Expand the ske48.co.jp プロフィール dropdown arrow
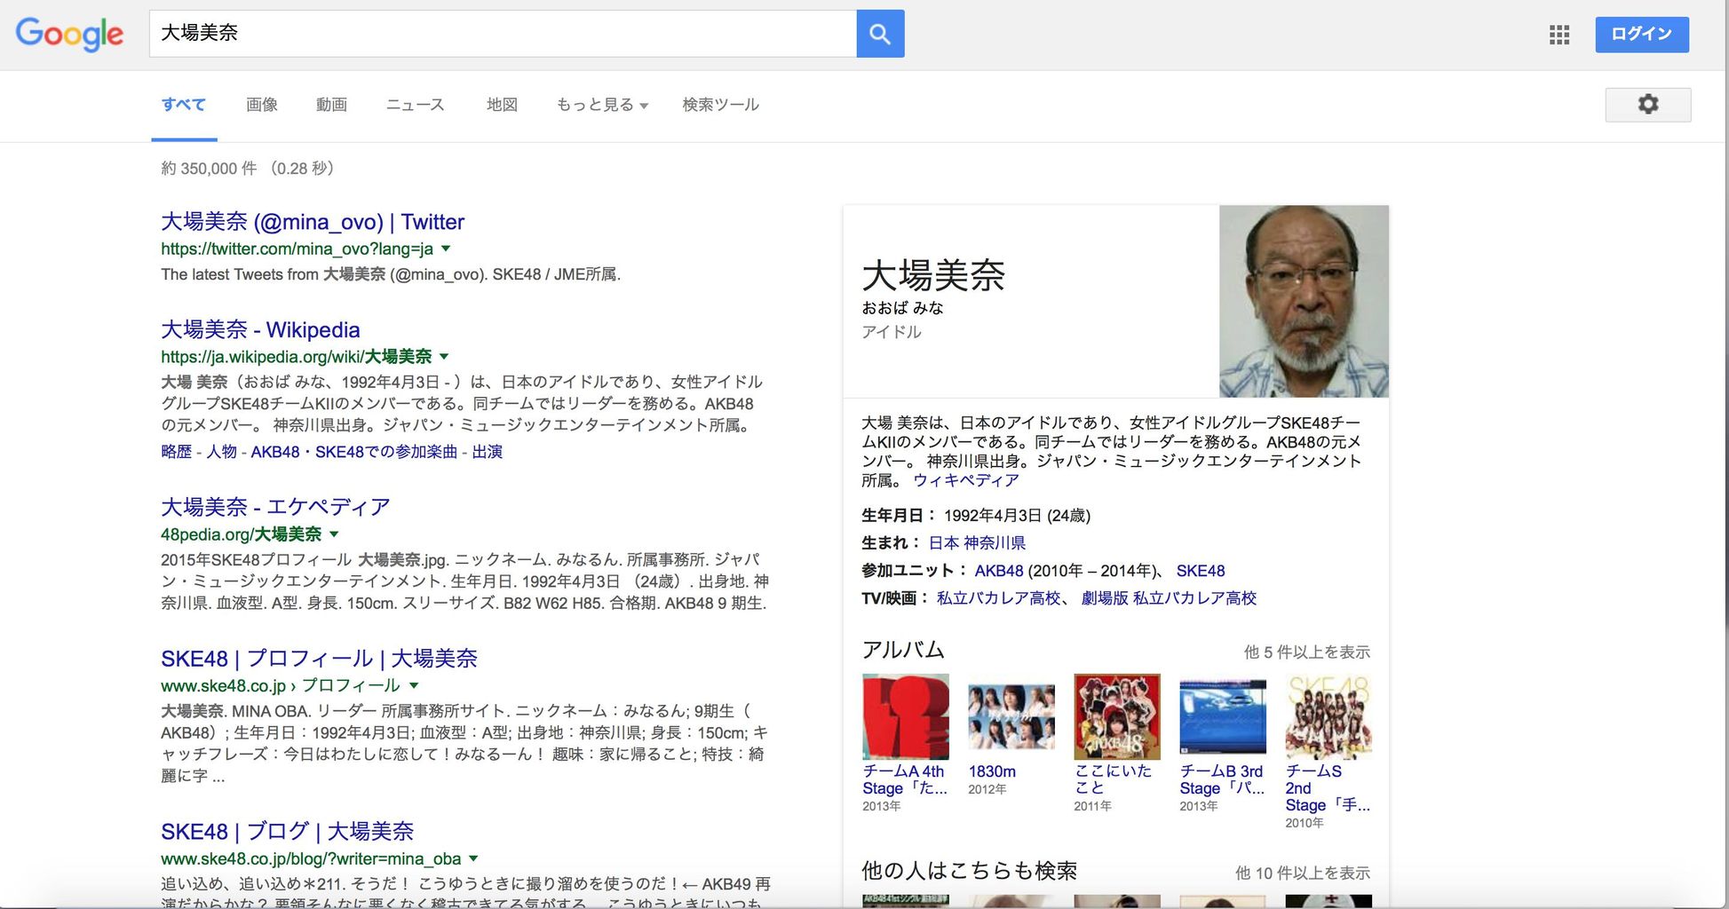This screenshot has width=1729, height=909. [414, 685]
